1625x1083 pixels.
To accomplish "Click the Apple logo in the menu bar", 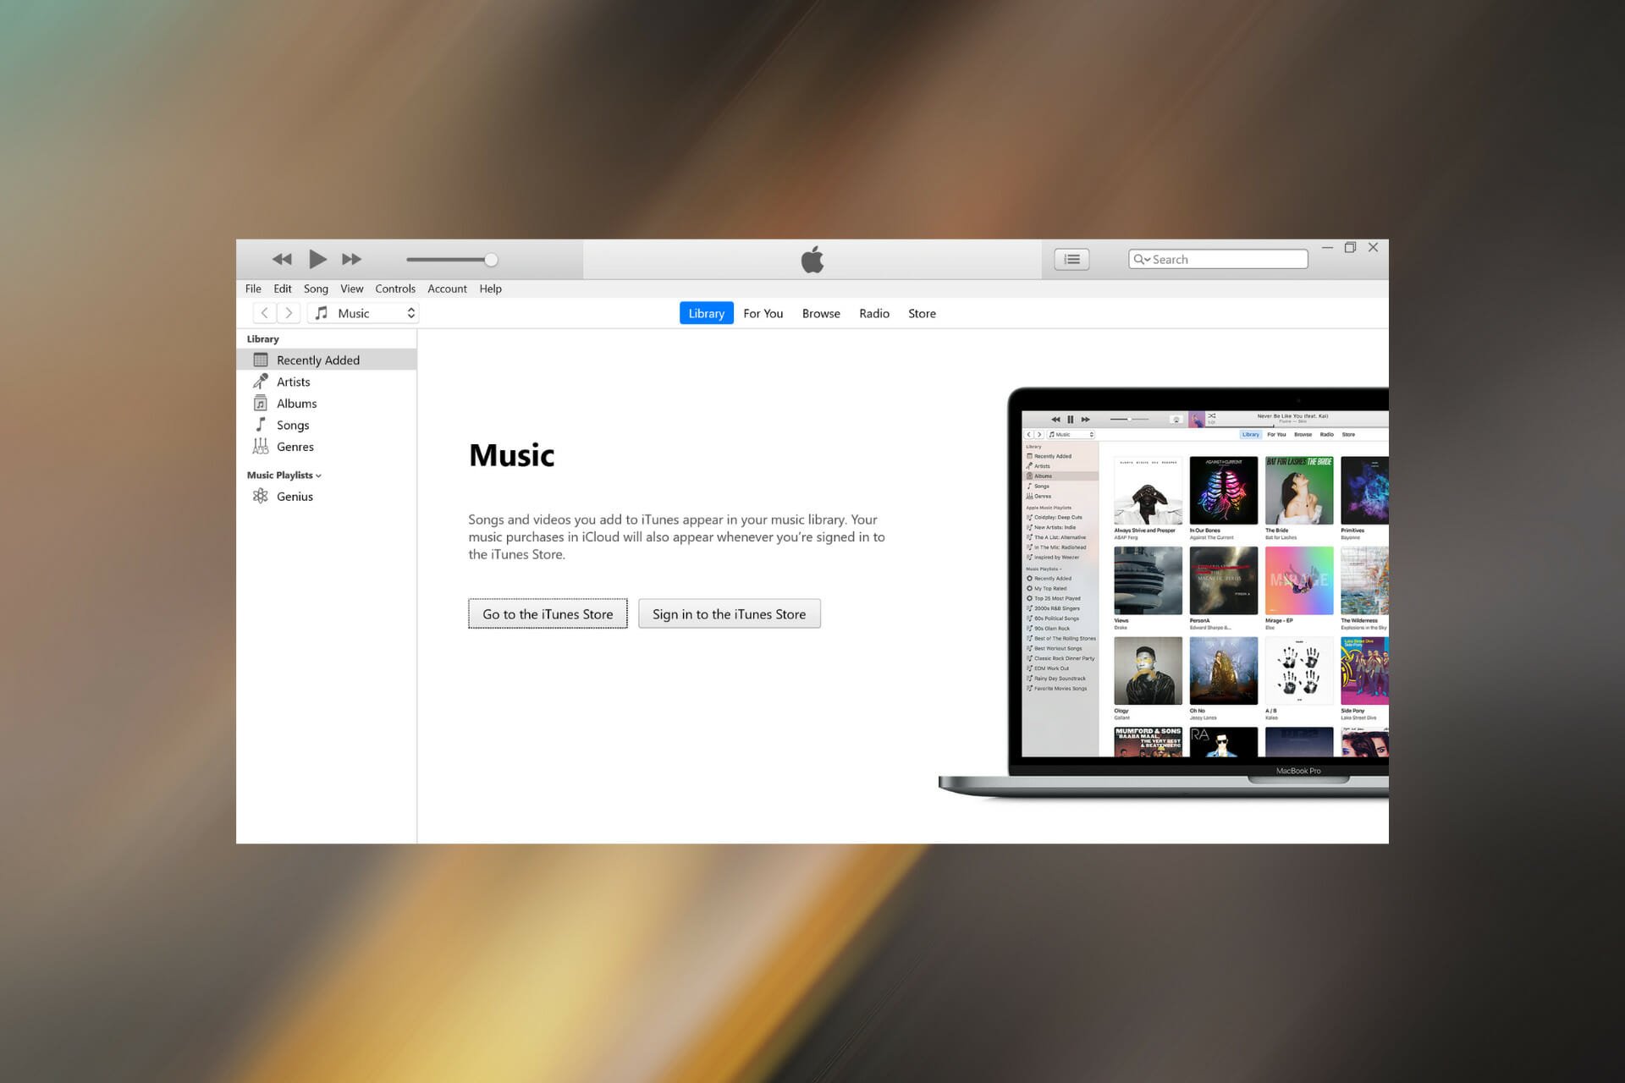I will point(812,259).
